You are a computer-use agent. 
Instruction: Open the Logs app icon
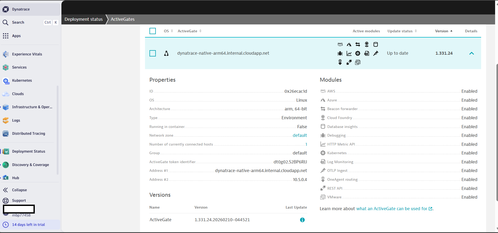pyautogui.click(x=6, y=120)
